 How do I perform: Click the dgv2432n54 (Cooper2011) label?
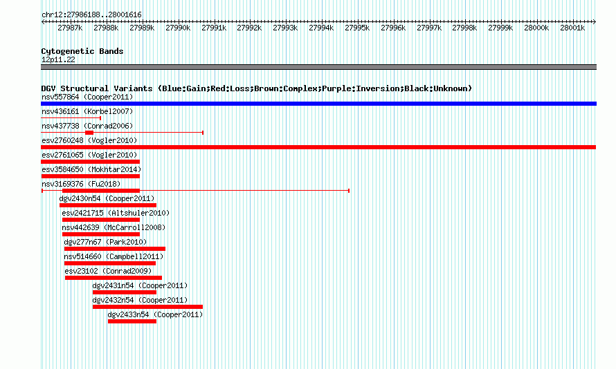click(x=140, y=300)
